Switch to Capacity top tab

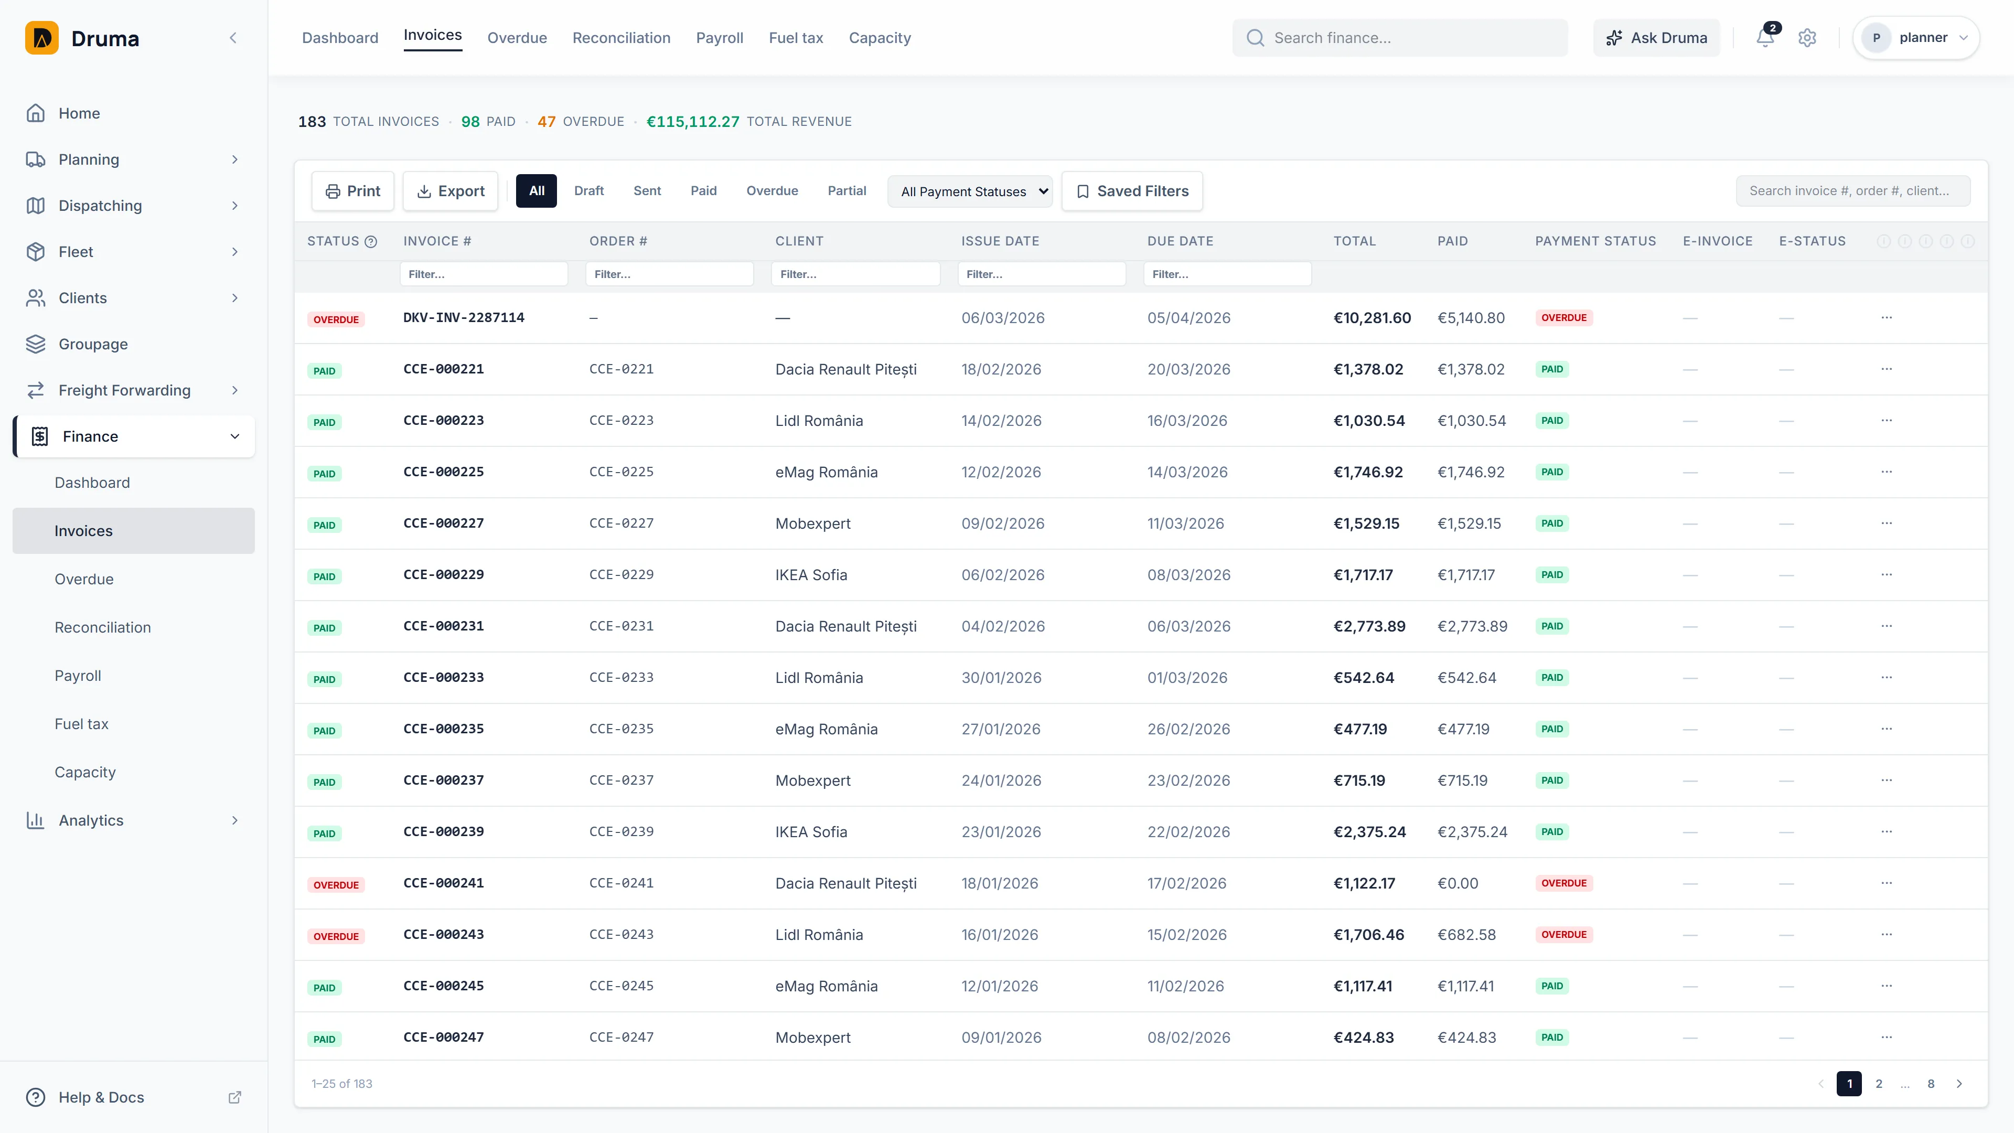point(880,38)
